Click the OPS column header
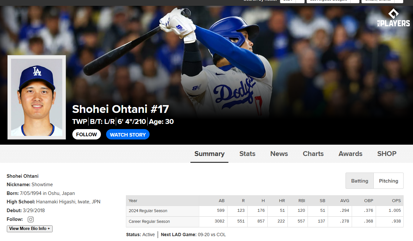The image size is (413, 241). coord(396,200)
